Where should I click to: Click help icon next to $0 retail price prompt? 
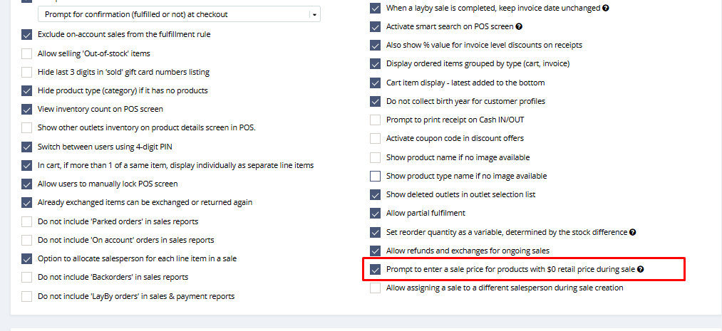click(641, 270)
